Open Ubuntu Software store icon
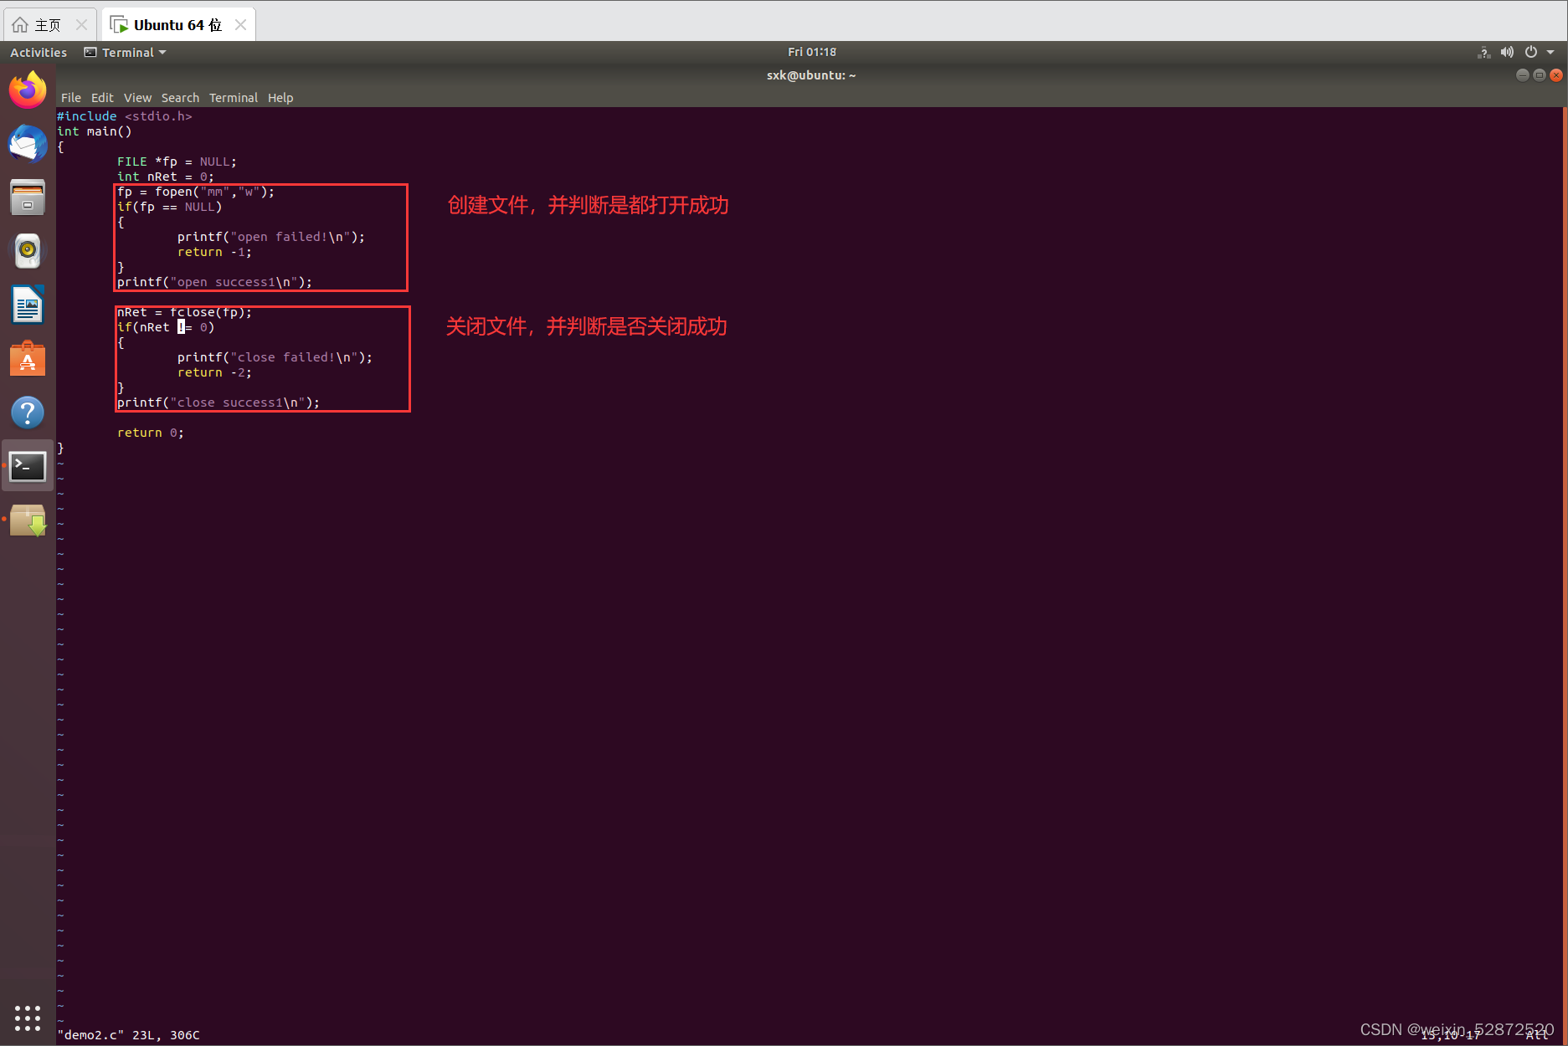This screenshot has width=1568, height=1046. 28,359
